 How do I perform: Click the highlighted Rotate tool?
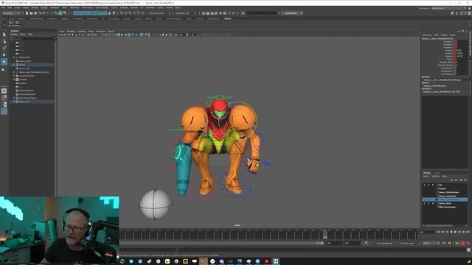pyautogui.click(x=4, y=62)
